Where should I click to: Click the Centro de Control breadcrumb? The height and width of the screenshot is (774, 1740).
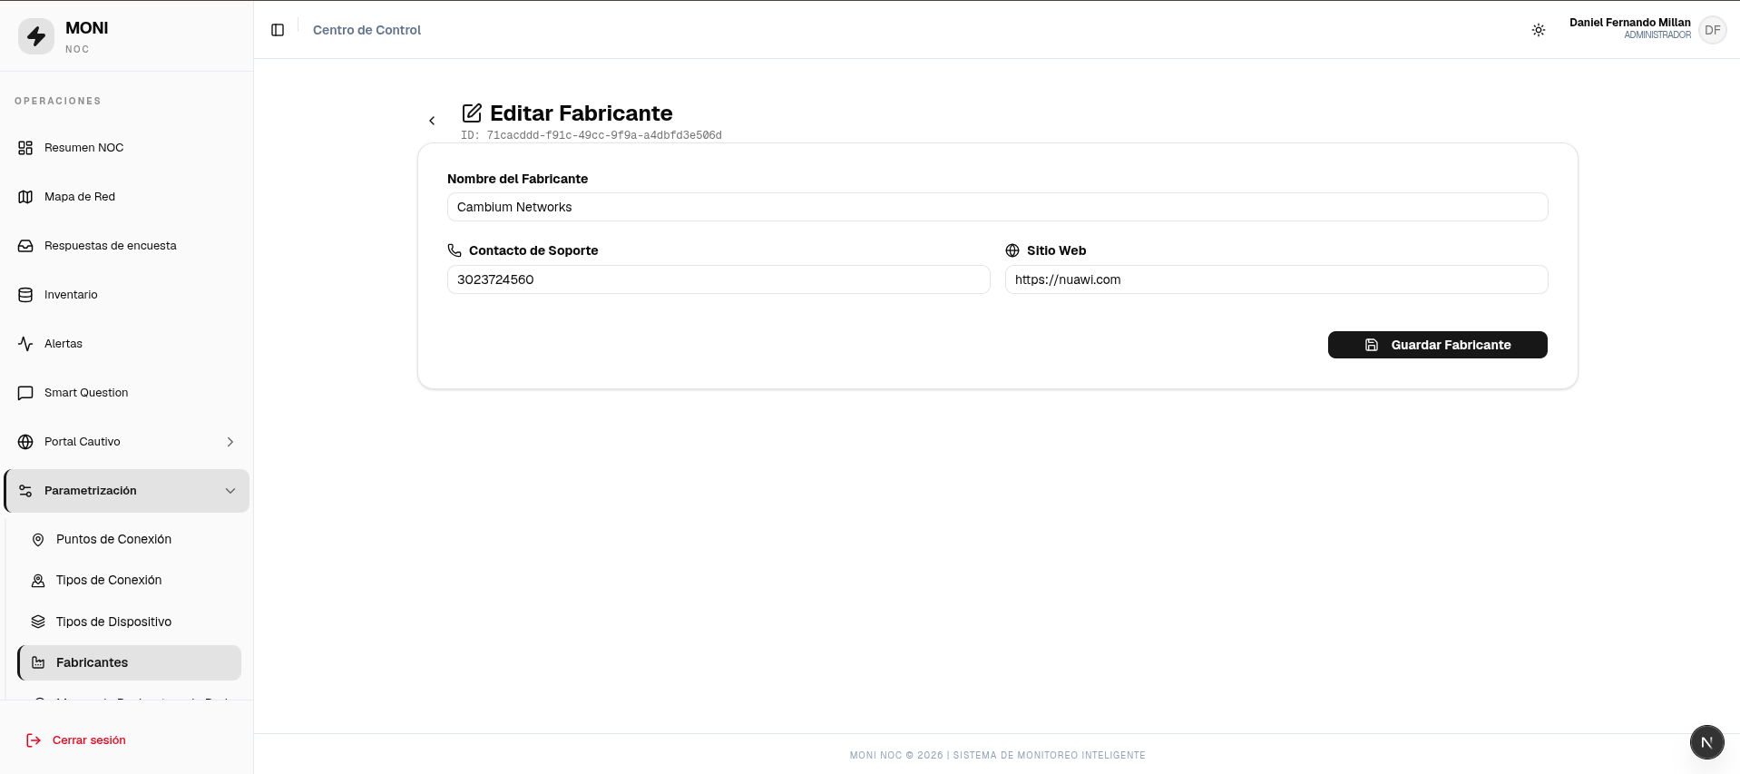coord(367,30)
